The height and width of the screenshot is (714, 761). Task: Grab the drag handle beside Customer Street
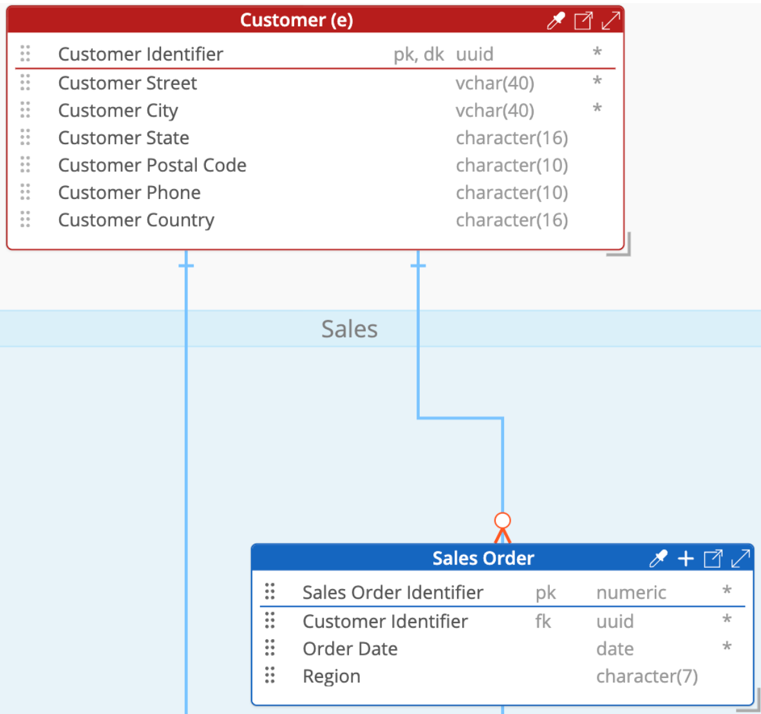tap(25, 82)
